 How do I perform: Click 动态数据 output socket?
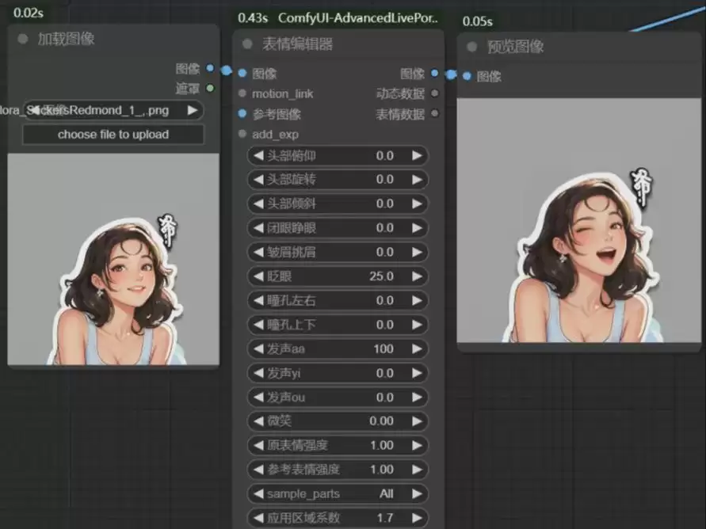[x=434, y=93]
